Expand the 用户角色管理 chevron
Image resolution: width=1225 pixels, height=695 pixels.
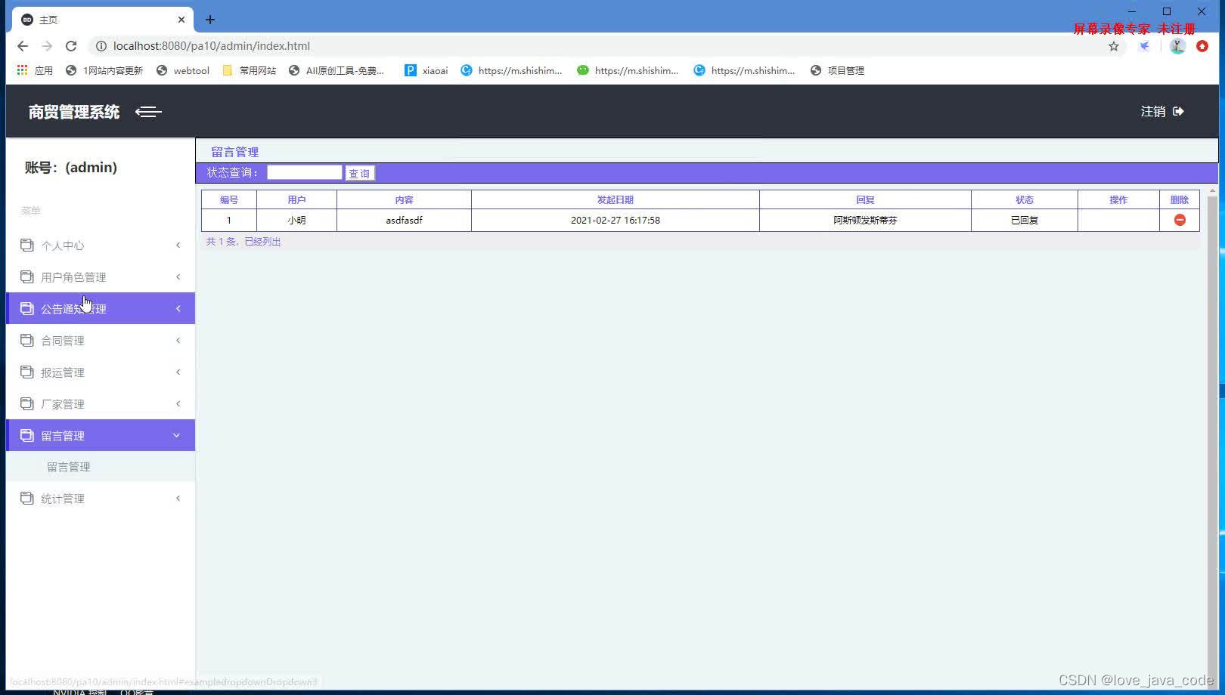point(178,276)
